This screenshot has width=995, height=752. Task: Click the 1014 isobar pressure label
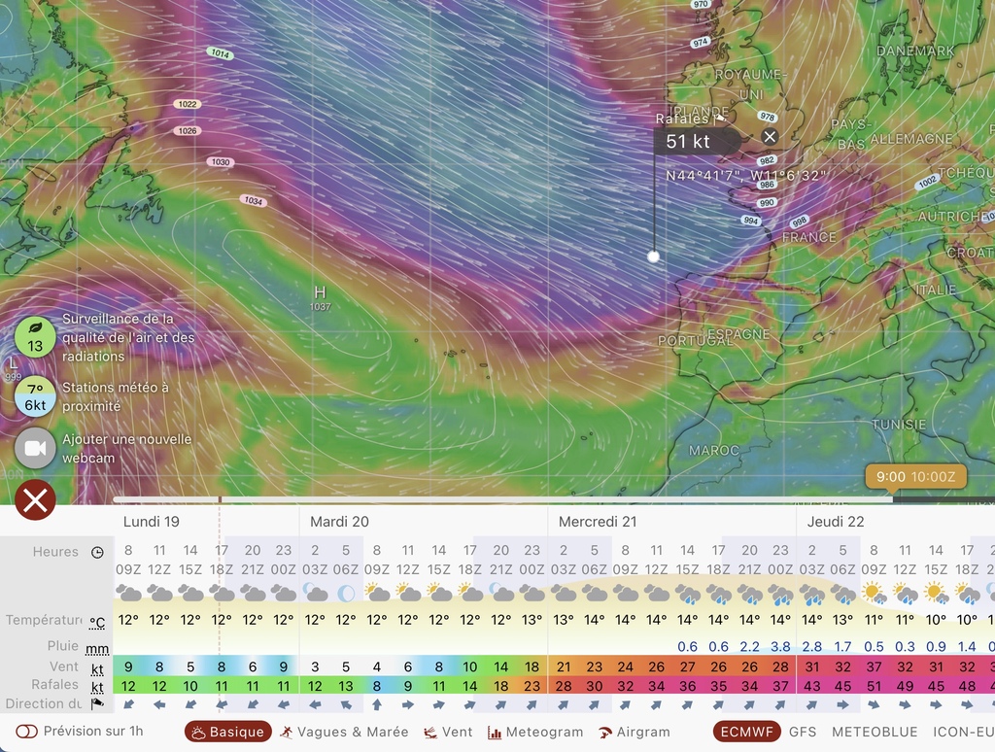tap(221, 53)
